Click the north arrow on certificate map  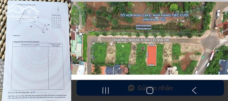(58, 10)
